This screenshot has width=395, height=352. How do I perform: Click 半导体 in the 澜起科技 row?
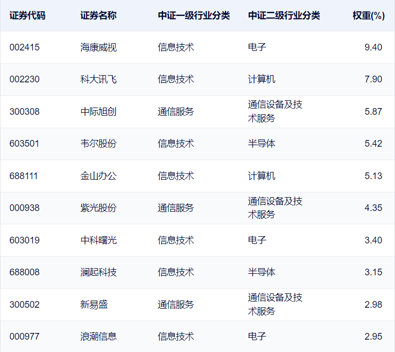click(x=262, y=272)
